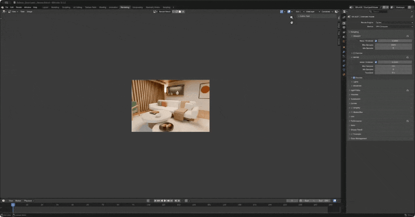
Task: Click the Viewport sampling presets icon
Action: 408,36
